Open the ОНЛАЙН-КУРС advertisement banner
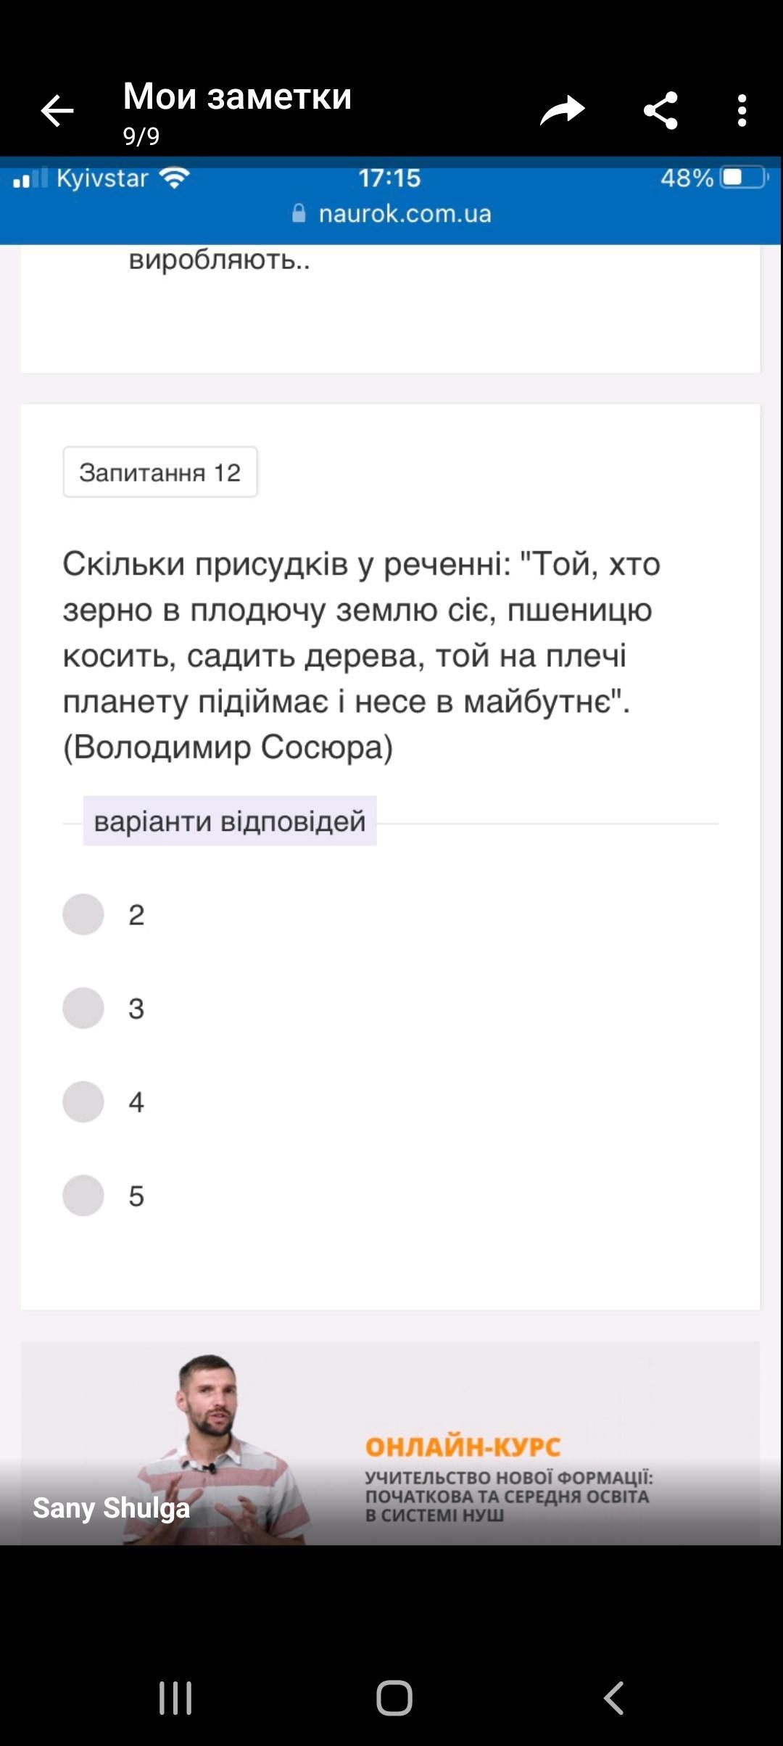783x1746 pixels. (390, 1443)
